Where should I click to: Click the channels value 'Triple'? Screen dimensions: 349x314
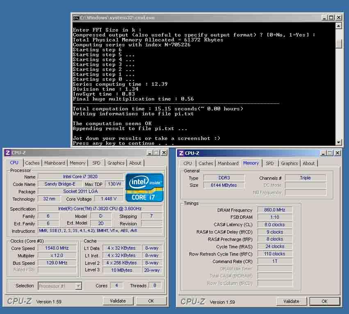305,178
